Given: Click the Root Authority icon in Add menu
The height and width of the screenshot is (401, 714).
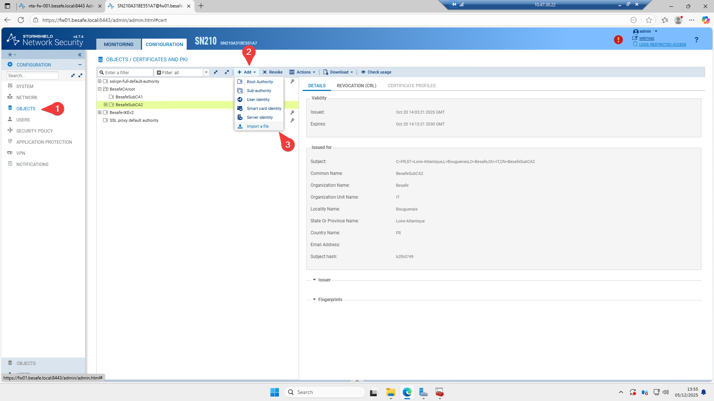Looking at the screenshot, I should [x=240, y=82].
